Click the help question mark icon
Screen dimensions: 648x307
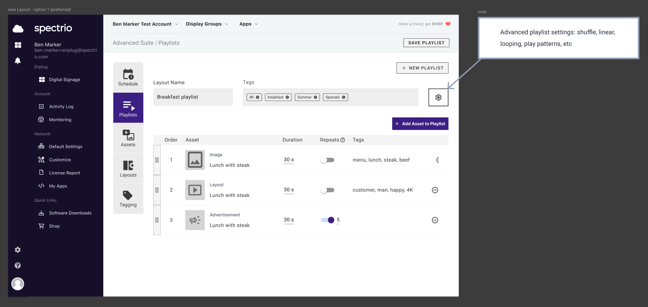coord(17,265)
